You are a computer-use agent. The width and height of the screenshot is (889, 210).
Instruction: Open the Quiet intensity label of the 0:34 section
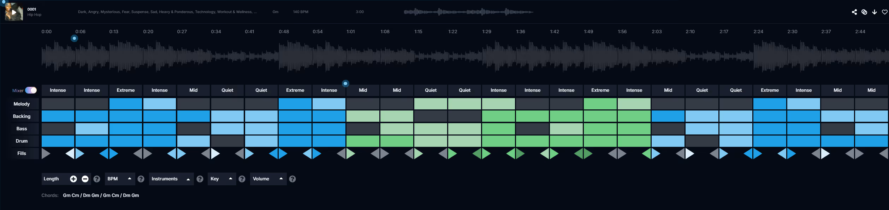(227, 90)
